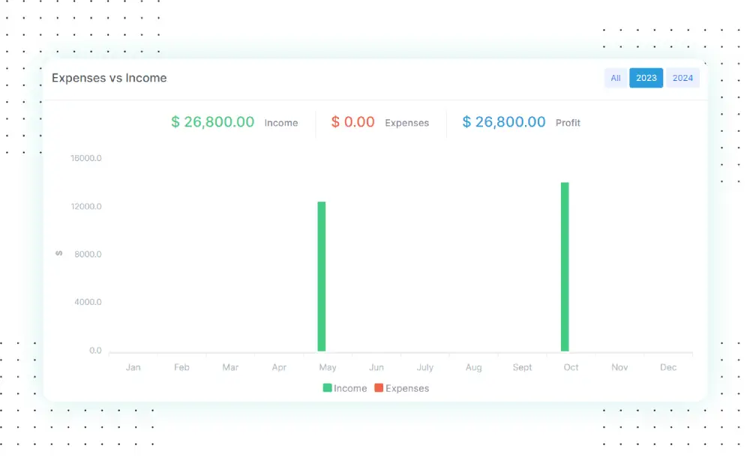Image resolution: width=750 pixels, height=460 pixels.
Task: Click the Expenses vs Income title
Action: point(109,78)
